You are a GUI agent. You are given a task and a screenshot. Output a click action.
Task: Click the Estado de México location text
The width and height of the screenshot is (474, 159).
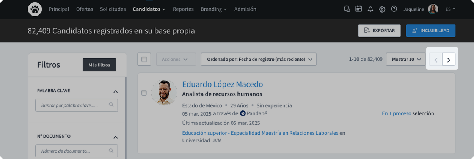point(202,105)
